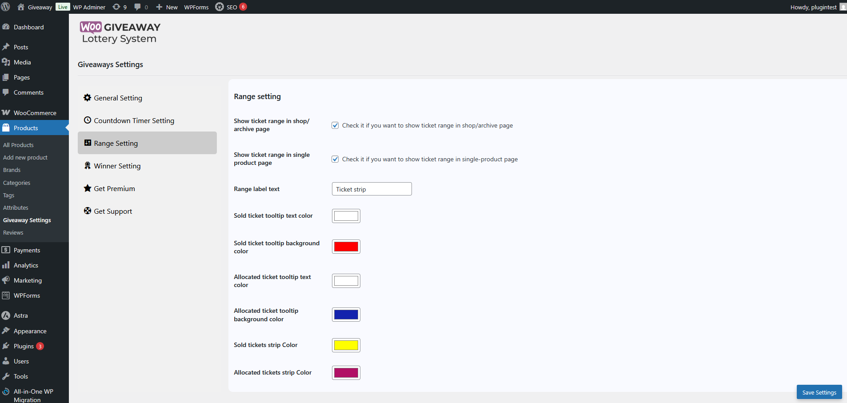Open the SEO gear icon in the admin bar

220,7
